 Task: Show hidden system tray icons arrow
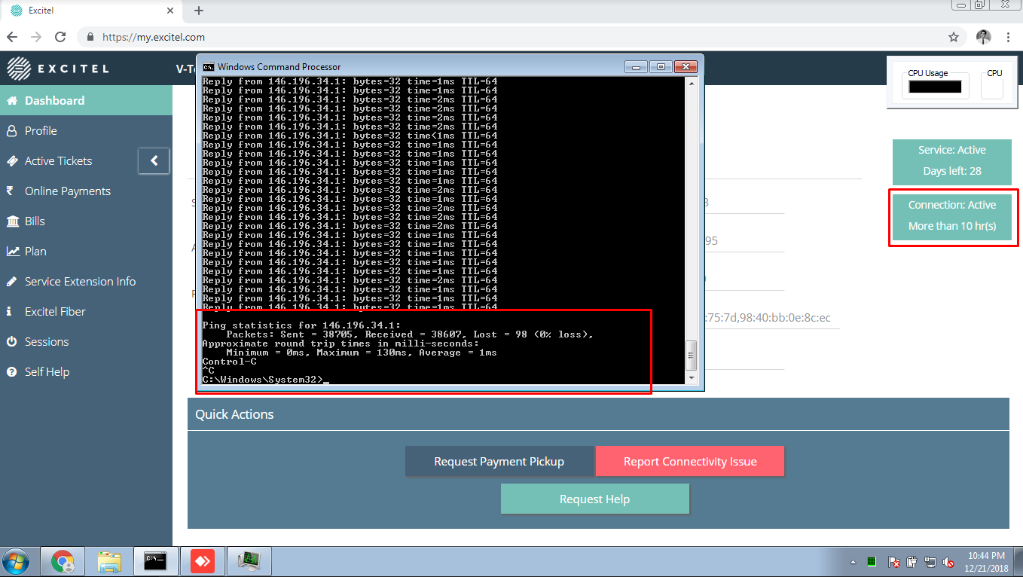pyautogui.click(x=853, y=562)
